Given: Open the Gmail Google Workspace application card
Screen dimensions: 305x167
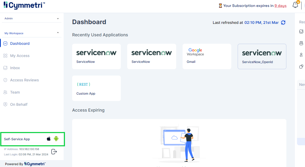Looking at the screenshot, I should click(x=207, y=56).
